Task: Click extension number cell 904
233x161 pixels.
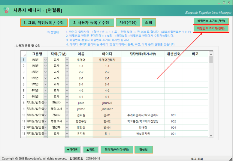Action: click(x=173, y=127)
